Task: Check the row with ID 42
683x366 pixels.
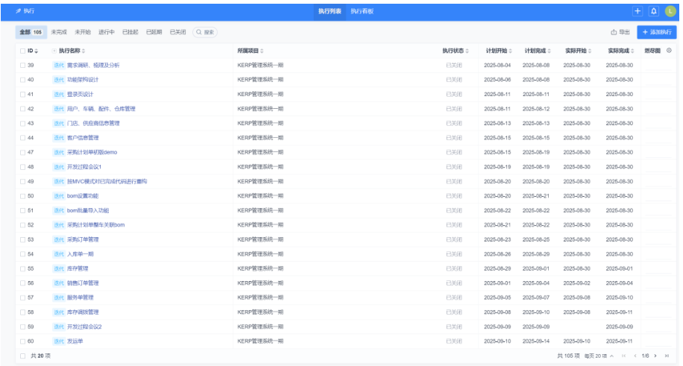Action: [x=22, y=109]
